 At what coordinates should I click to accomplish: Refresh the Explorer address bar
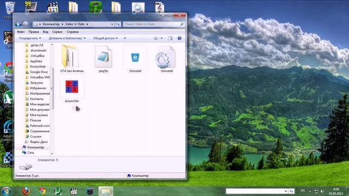click(118, 24)
